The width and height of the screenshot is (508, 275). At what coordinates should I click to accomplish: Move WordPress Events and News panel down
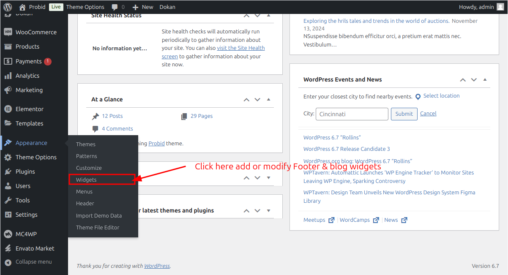pyautogui.click(x=474, y=80)
